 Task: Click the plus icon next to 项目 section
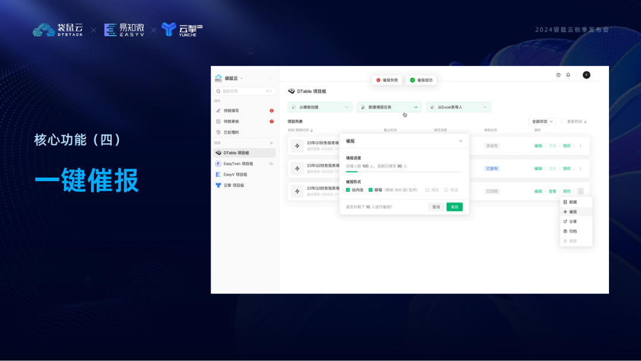(271, 143)
